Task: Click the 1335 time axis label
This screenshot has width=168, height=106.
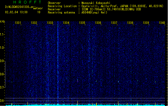Action: click(82, 23)
